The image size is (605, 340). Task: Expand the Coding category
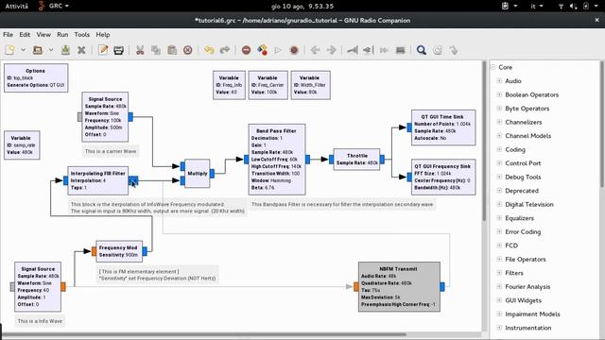[x=499, y=149]
